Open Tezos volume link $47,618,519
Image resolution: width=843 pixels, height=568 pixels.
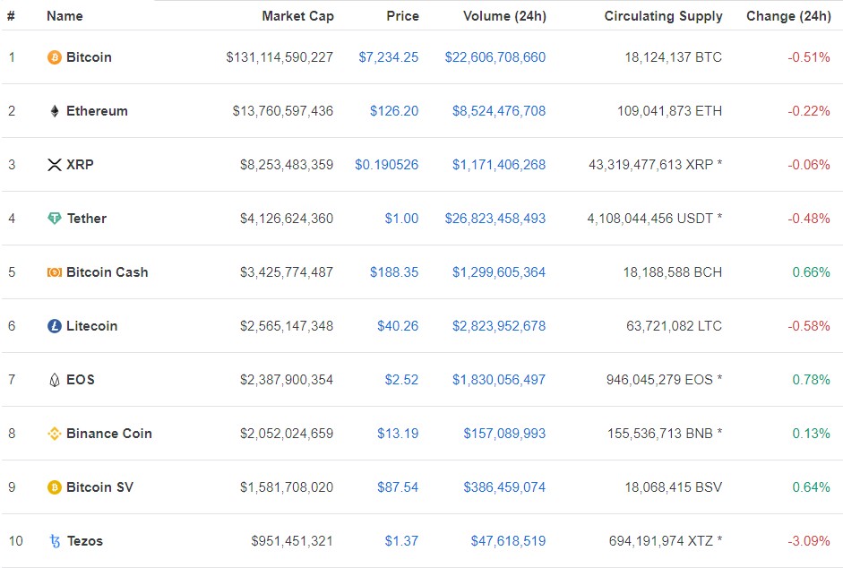(508, 541)
